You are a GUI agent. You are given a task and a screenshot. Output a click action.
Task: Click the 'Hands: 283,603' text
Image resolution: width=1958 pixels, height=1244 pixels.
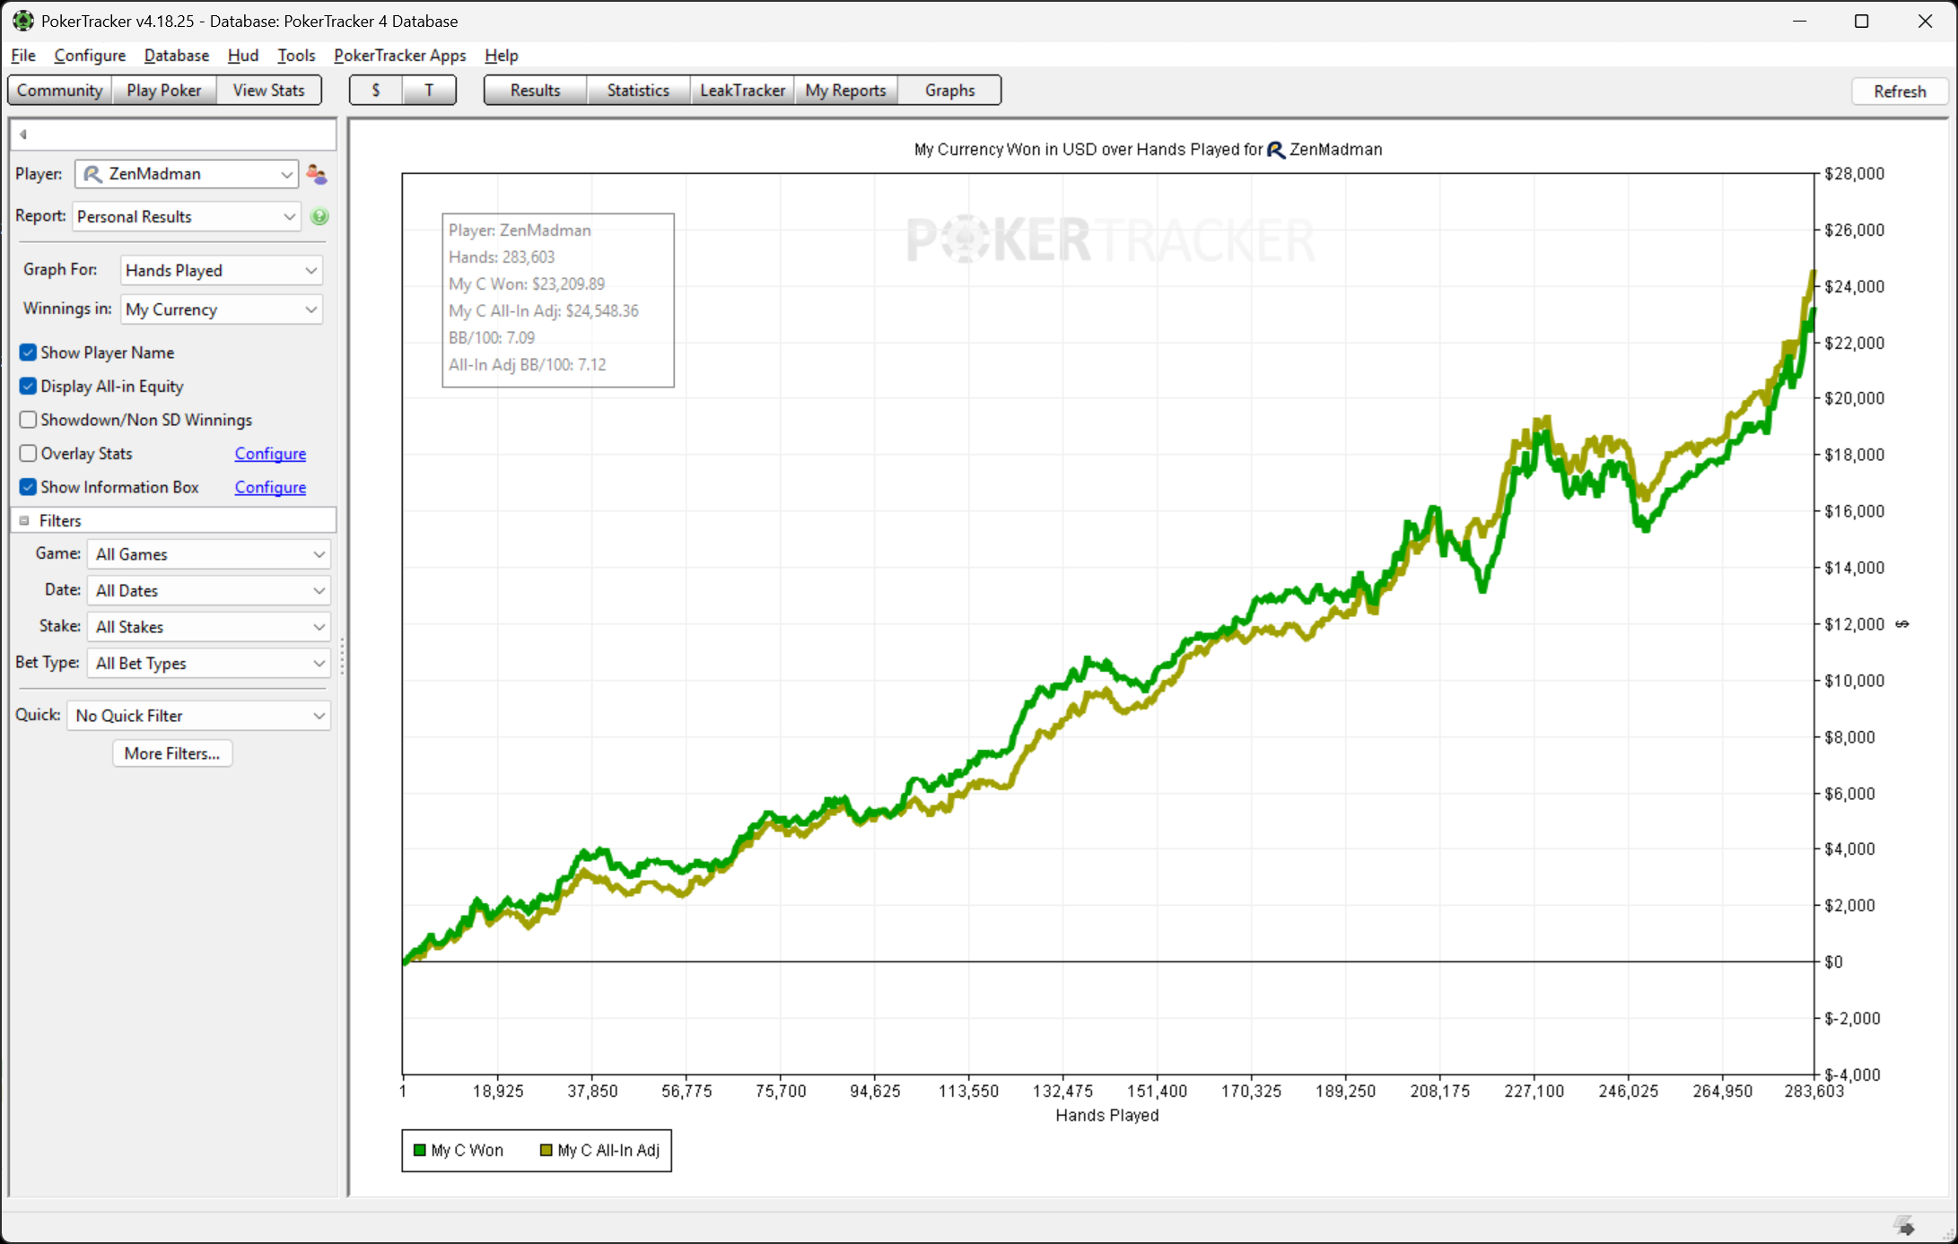(502, 257)
